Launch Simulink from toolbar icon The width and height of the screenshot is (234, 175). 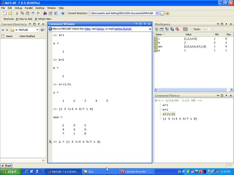45,13
